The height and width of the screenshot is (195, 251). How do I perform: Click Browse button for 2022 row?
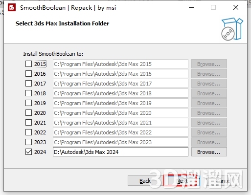tap(209, 132)
